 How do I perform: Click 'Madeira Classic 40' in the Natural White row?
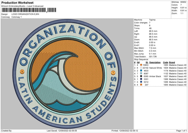coord(178,68)
